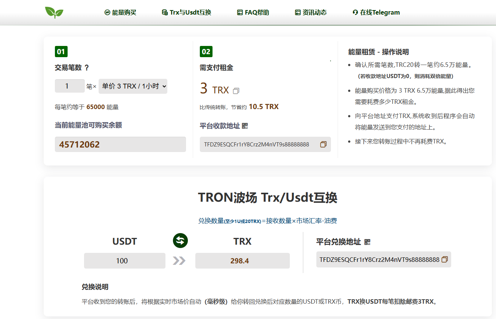Viewport: 496px width, 319px height.
Task: Click the USDT amount input showing 100
Action: coord(125,261)
